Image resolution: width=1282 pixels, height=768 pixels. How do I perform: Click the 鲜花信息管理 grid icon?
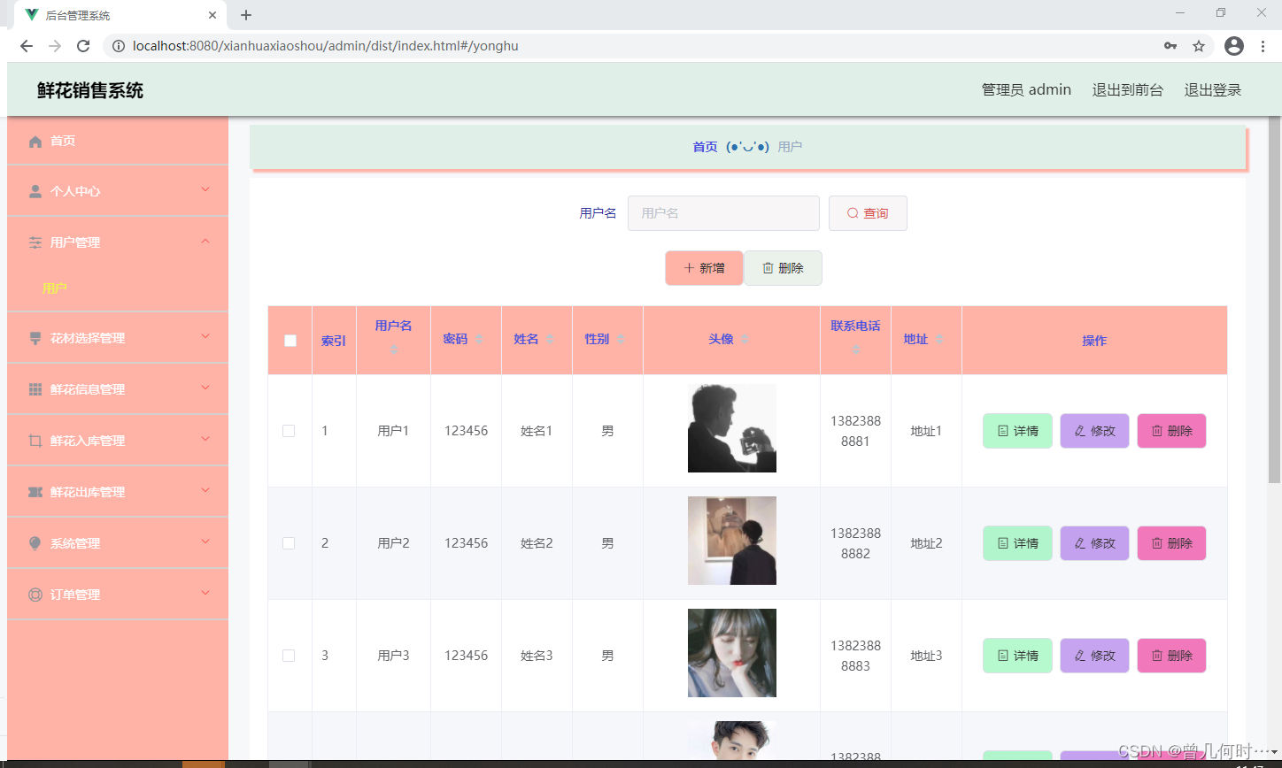pos(34,388)
